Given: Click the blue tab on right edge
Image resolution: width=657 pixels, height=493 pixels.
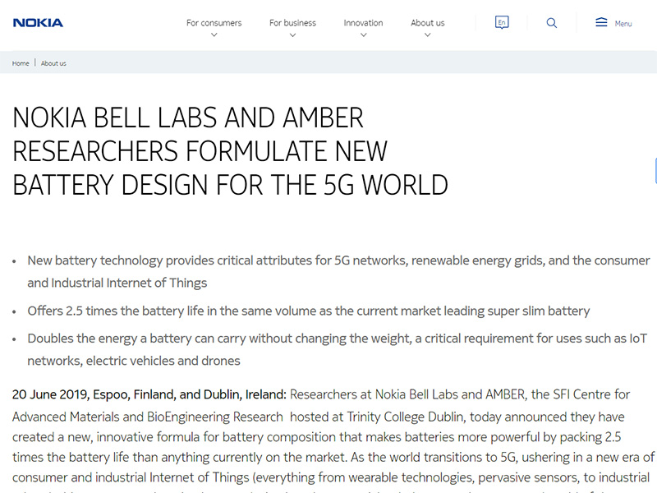Looking at the screenshot, I should coord(655,171).
